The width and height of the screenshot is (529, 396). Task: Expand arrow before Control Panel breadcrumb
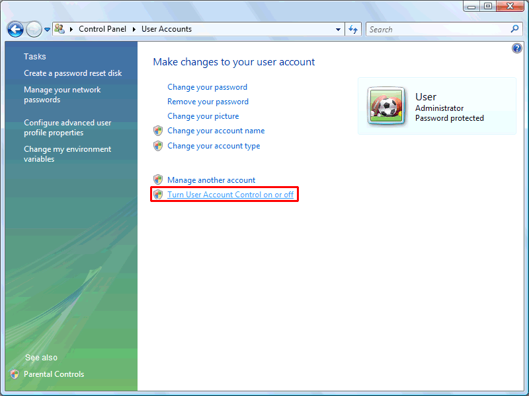[x=71, y=29]
